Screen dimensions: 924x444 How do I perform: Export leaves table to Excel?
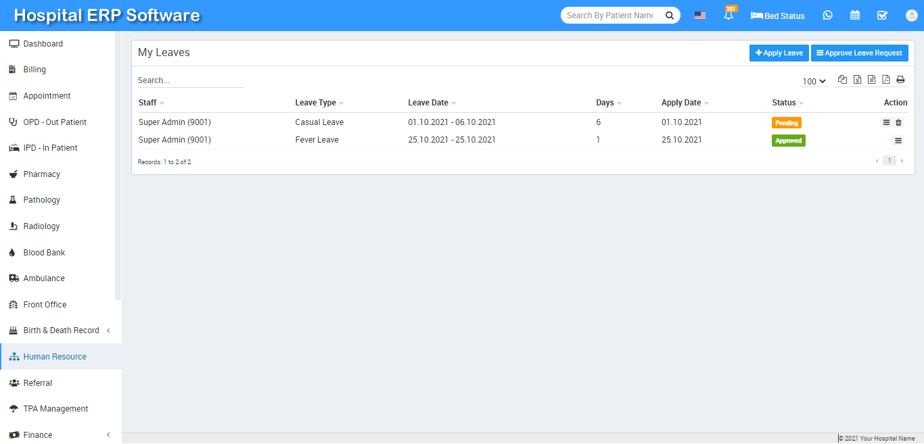click(857, 80)
